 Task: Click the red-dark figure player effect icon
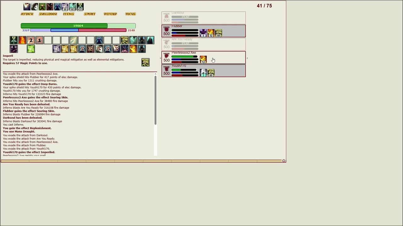coord(49,7)
